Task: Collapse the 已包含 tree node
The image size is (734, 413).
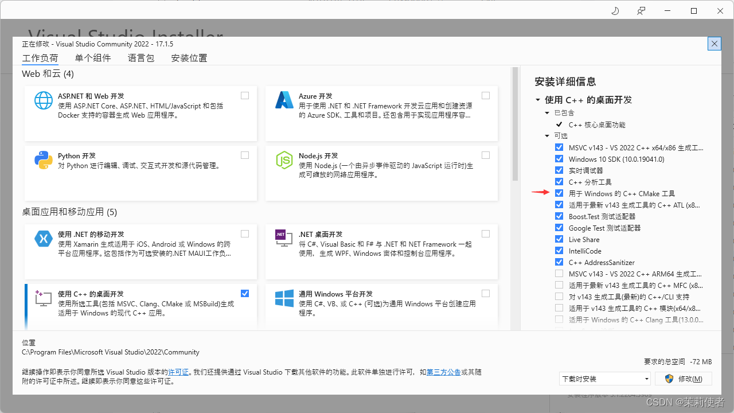Action: [548, 113]
